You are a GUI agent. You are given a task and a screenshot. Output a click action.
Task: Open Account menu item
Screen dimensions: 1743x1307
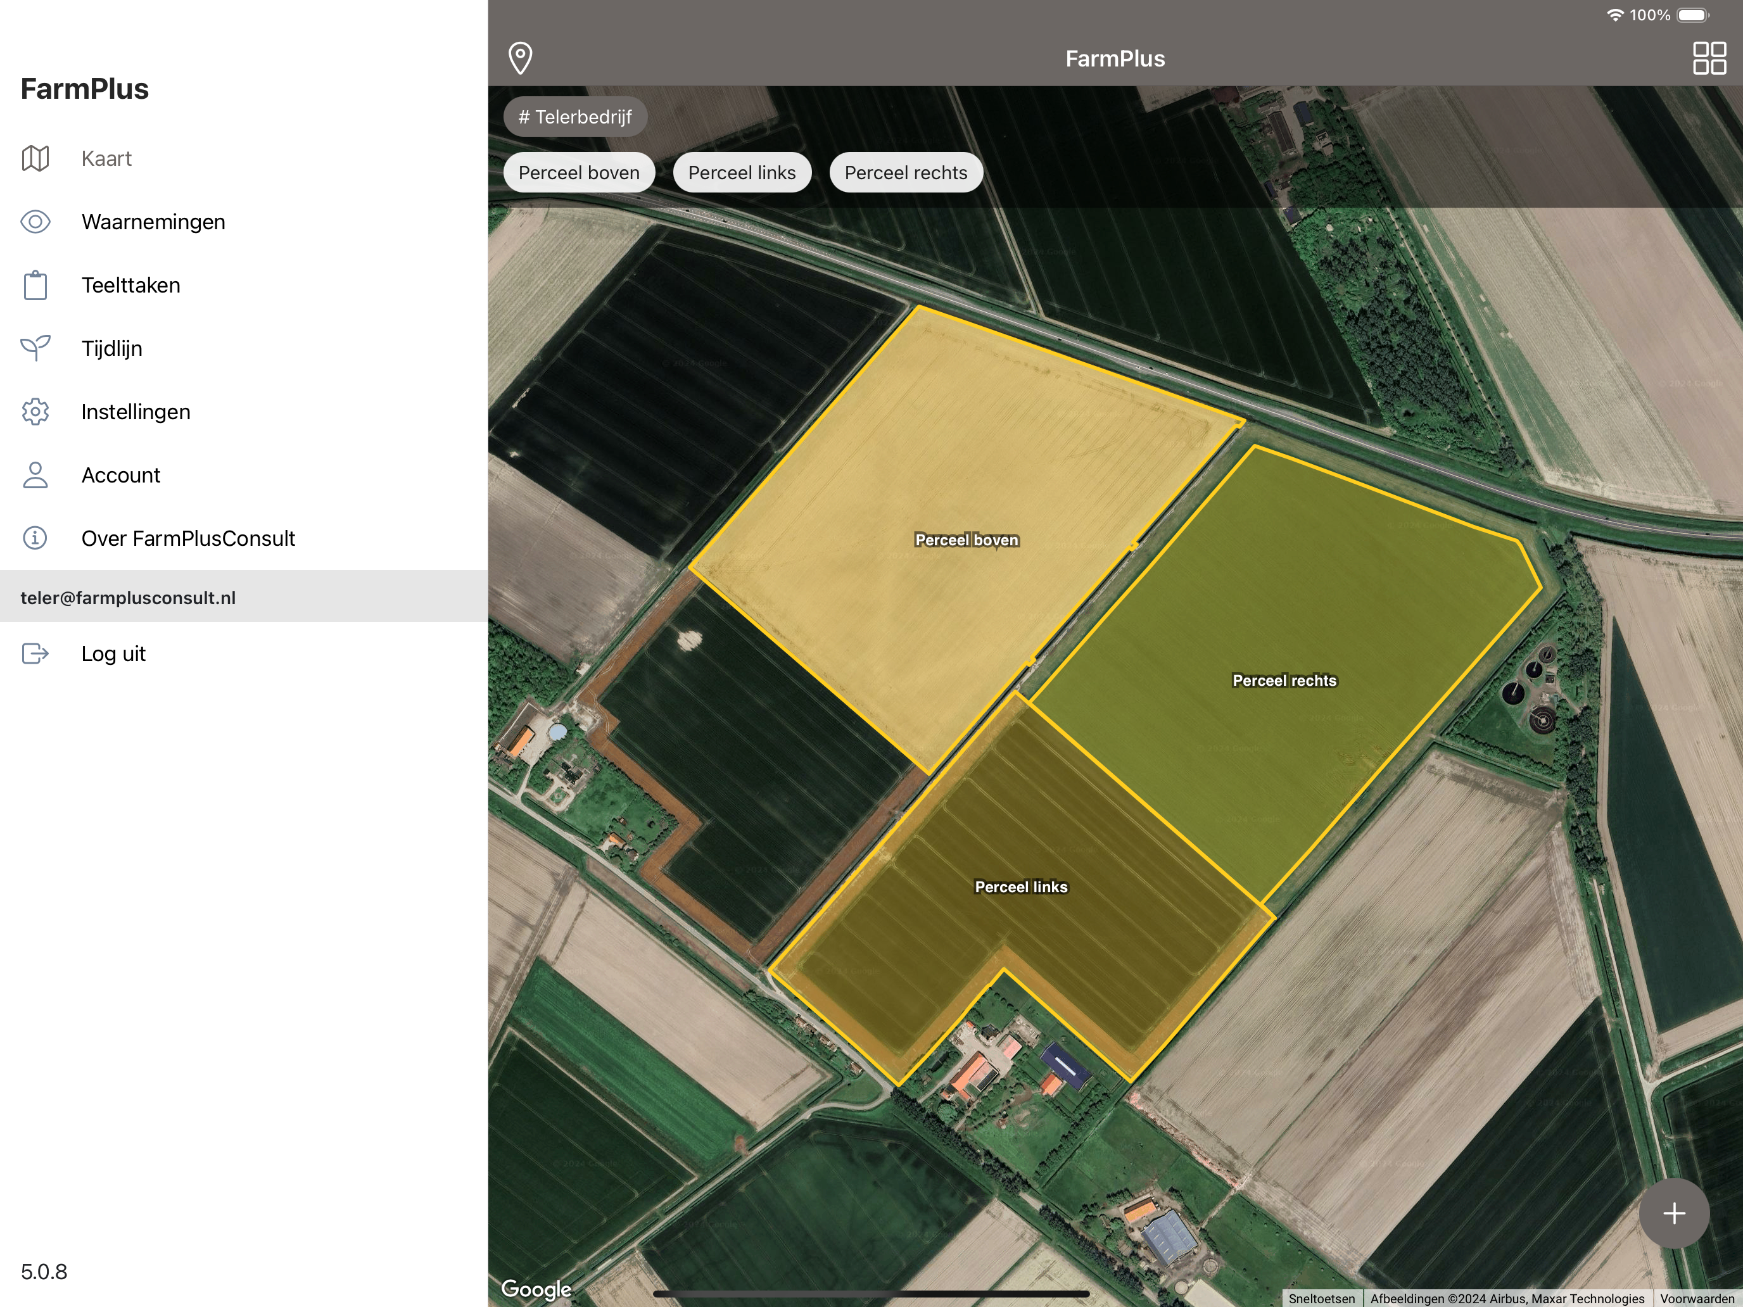(243, 475)
